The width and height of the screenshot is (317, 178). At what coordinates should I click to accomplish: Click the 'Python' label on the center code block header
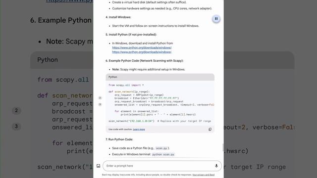click(113, 77)
